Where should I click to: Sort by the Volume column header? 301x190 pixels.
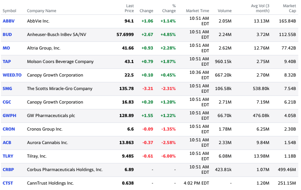tap(225, 11)
